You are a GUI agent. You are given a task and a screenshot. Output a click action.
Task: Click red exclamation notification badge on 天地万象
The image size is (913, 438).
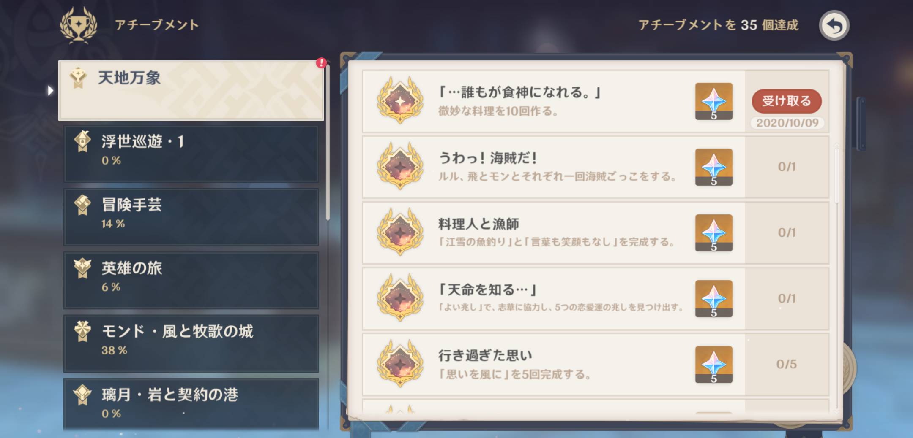tap(322, 63)
